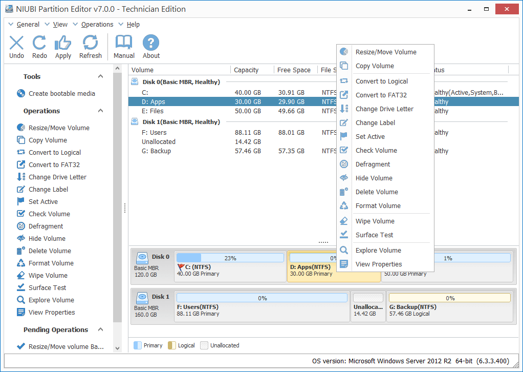This screenshot has width=523, height=372.
Task: Select Format Volume in the left sidebar
Action: pyautogui.click(x=45, y=263)
